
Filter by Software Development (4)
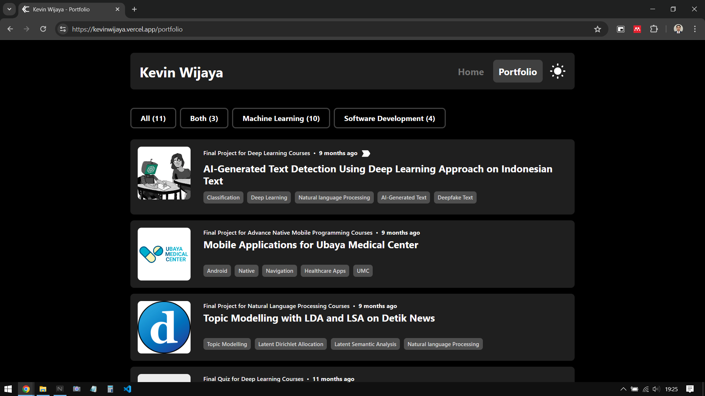(x=390, y=118)
